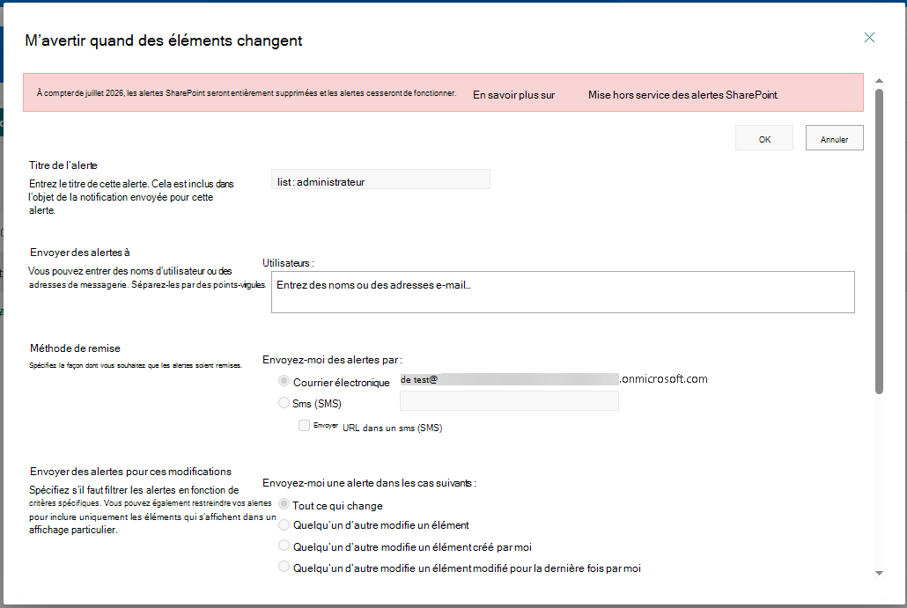
Task: Click the 'Utilisateurs :' label
Action: [288, 263]
